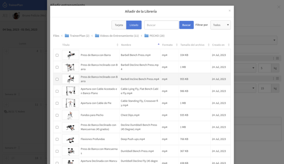Open thumbnail of Barbell Decline Bench Press video

click(x=70, y=67)
